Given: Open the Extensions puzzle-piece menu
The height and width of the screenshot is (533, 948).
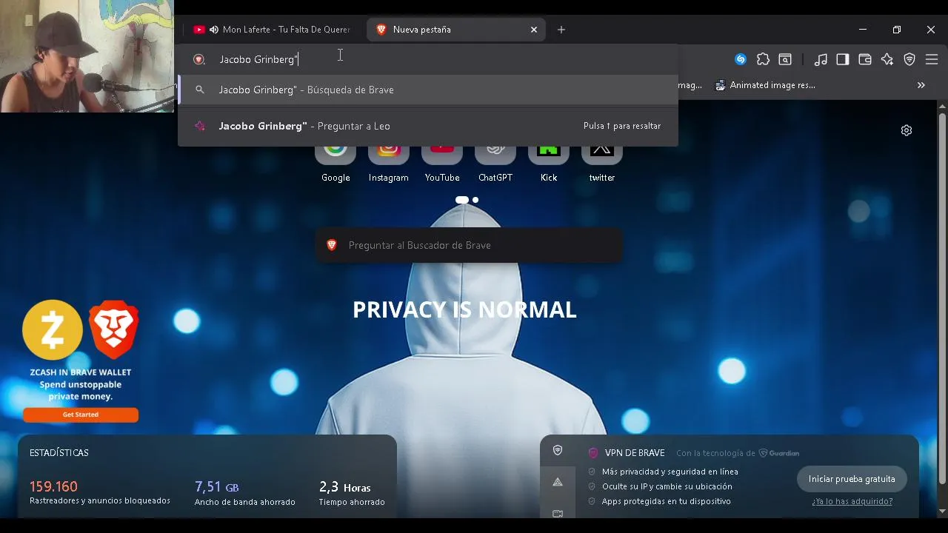Looking at the screenshot, I should pos(763,59).
